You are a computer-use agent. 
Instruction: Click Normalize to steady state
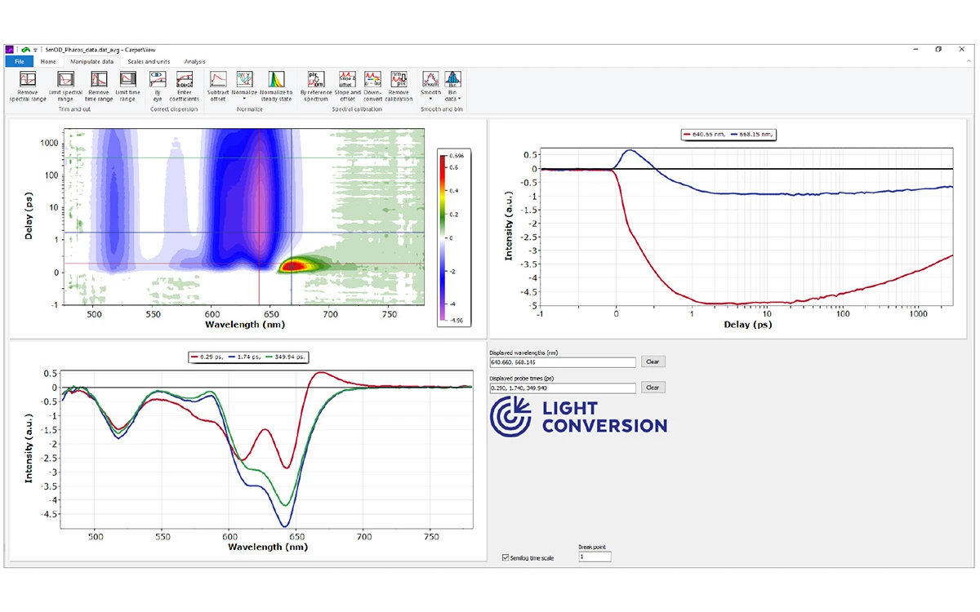coord(276,85)
